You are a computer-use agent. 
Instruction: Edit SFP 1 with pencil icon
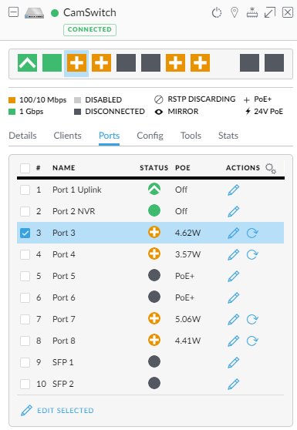pos(233,362)
